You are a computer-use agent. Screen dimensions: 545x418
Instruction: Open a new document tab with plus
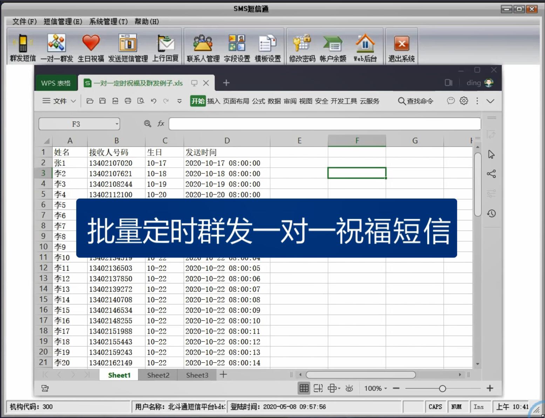pos(226,83)
